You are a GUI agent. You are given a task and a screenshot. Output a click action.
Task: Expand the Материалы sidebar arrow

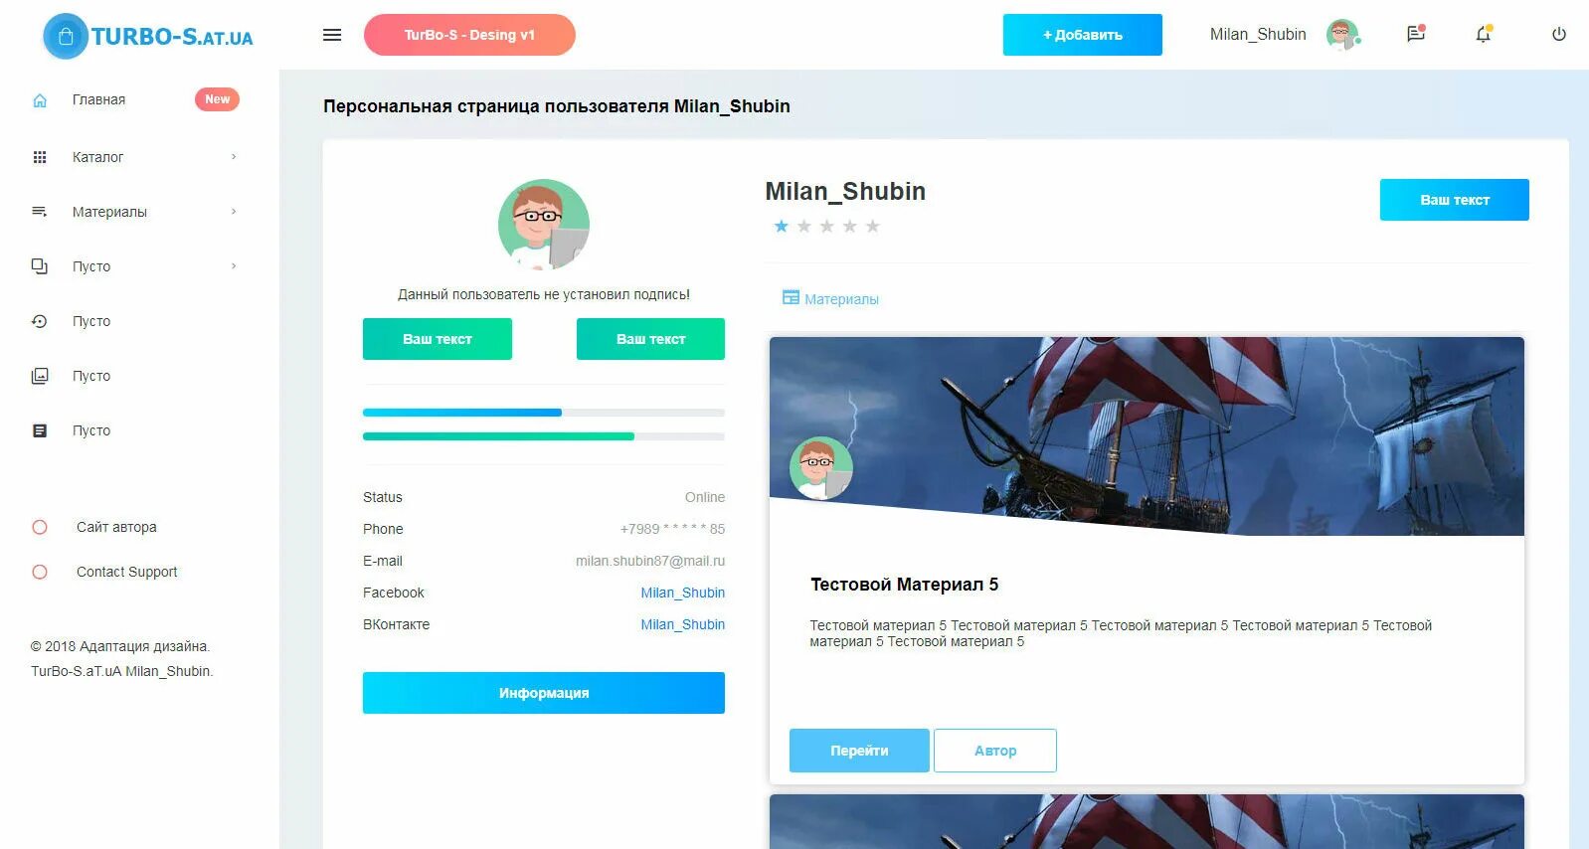(234, 212)
